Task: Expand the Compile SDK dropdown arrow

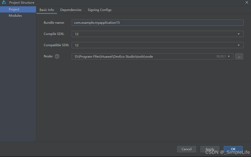Action: point(239,34)
